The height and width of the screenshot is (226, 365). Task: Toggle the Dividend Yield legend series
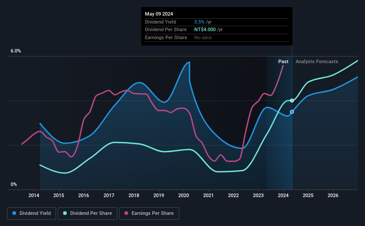(32, 214)
